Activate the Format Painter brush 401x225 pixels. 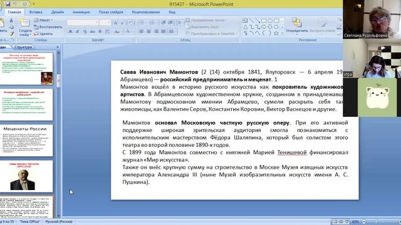[x=11, y=34]
